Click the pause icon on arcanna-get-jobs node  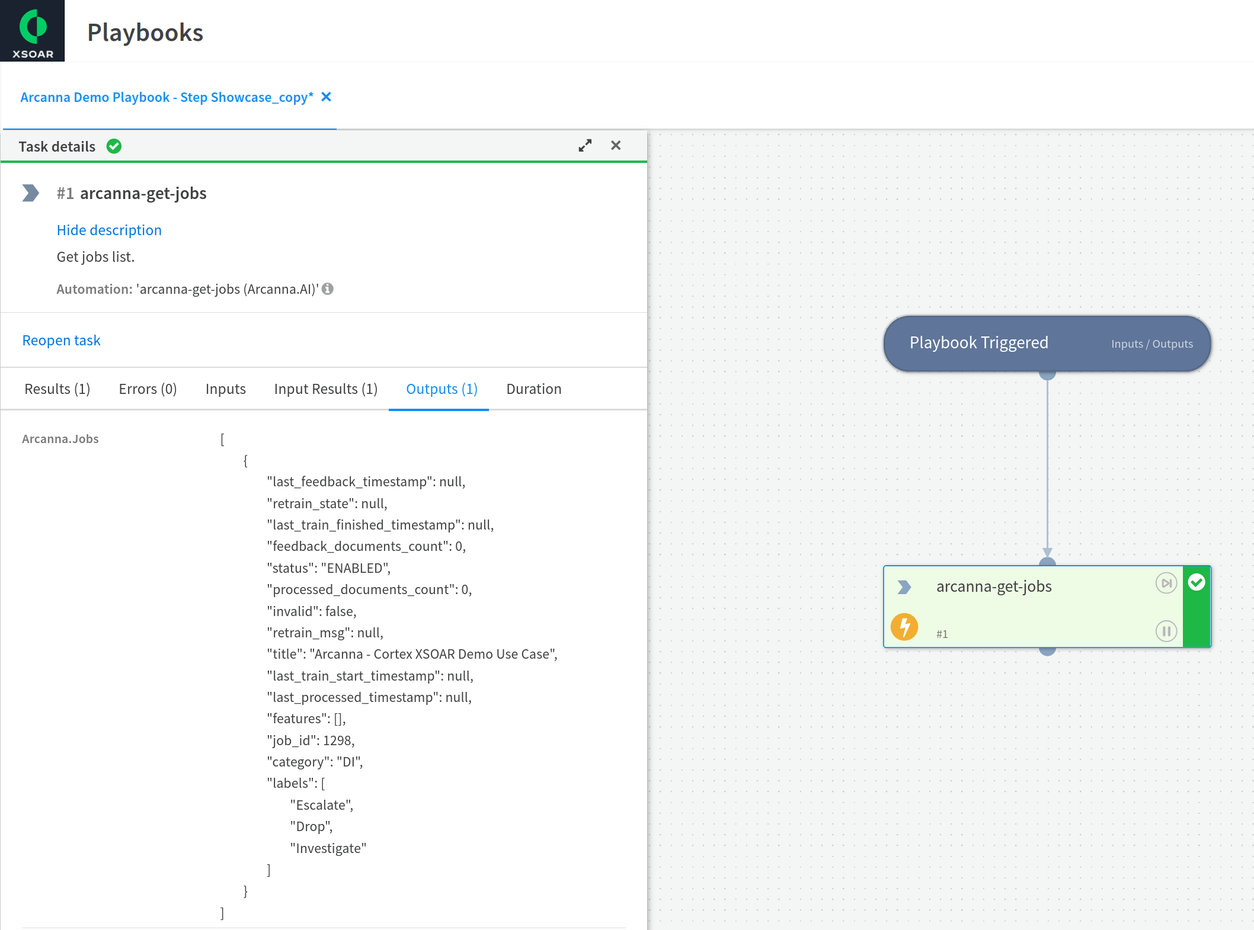pos(1166,631)
